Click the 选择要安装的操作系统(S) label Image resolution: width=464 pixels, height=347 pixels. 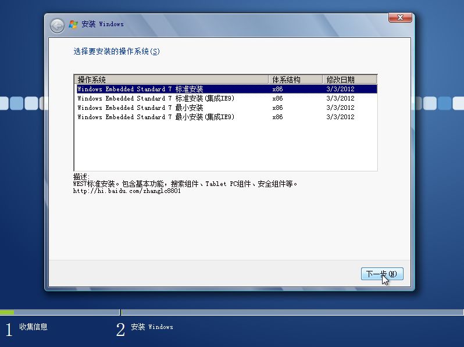117,52
